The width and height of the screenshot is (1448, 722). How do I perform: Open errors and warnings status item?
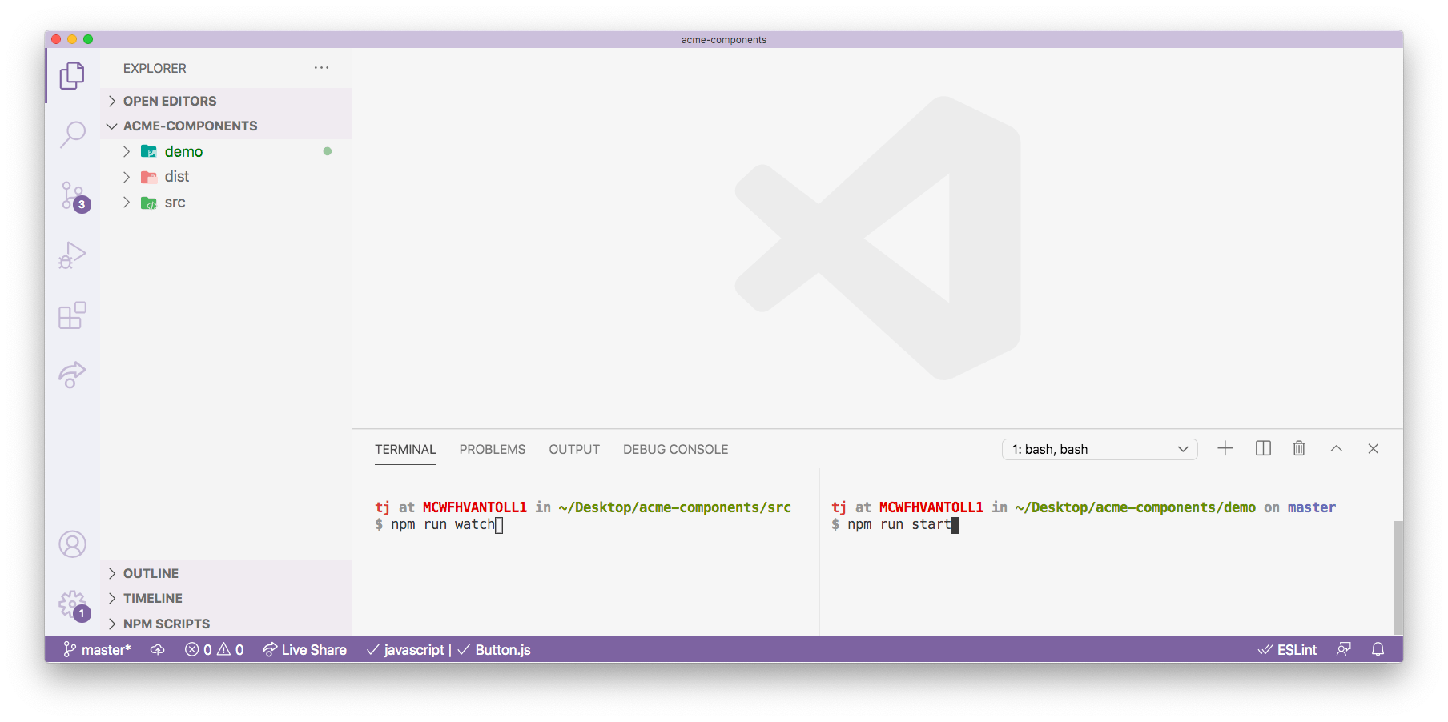(214, 650)
